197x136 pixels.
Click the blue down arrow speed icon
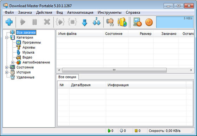point(84,22)
